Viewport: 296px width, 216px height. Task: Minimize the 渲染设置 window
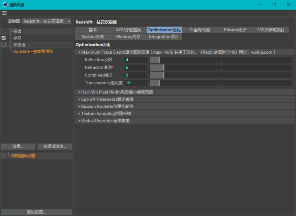point(260,5)
